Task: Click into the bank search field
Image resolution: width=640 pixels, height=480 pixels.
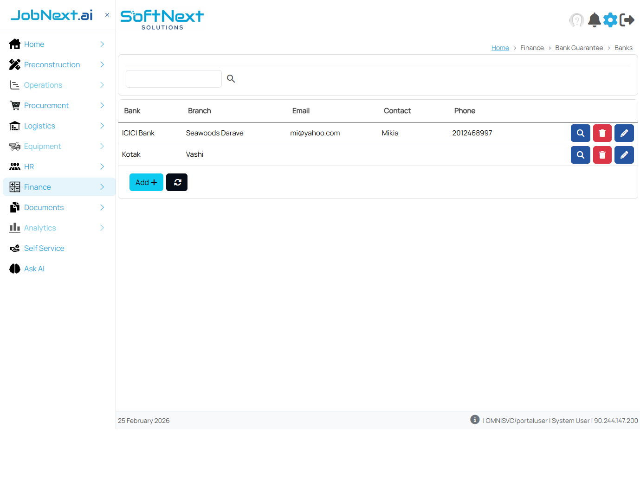Action: [174, 79]
